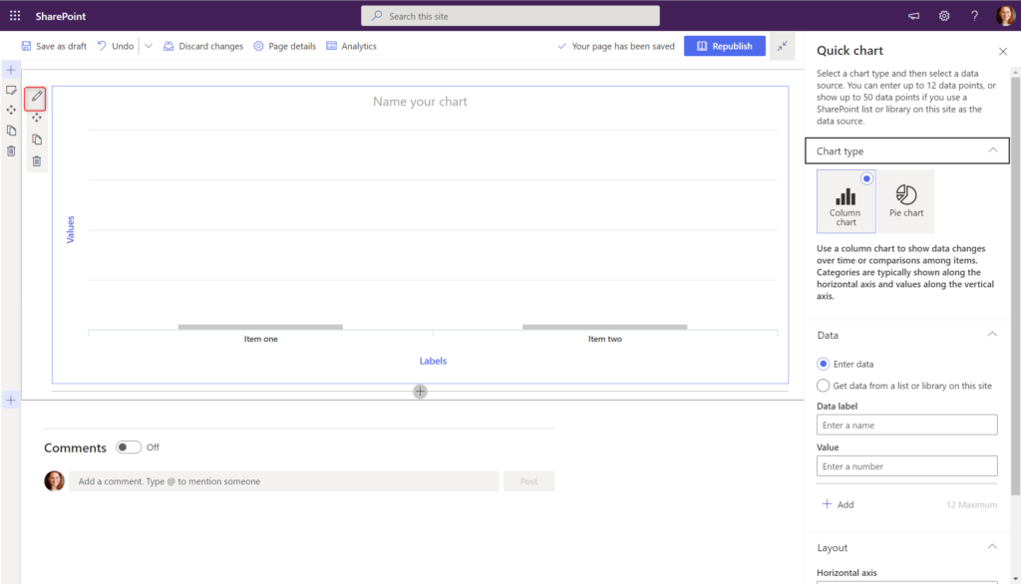Select the Pie chart type
Screen dimensions: 1021x584
click(x=905, y=201)
